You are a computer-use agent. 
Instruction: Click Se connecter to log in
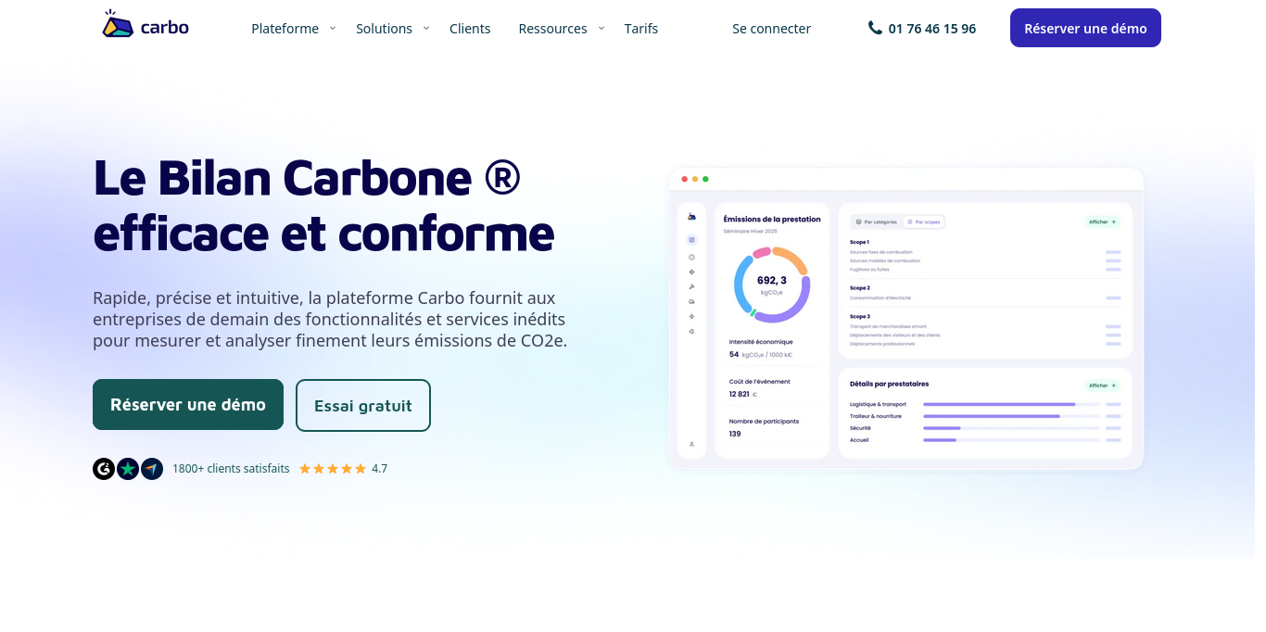(771, 29)
